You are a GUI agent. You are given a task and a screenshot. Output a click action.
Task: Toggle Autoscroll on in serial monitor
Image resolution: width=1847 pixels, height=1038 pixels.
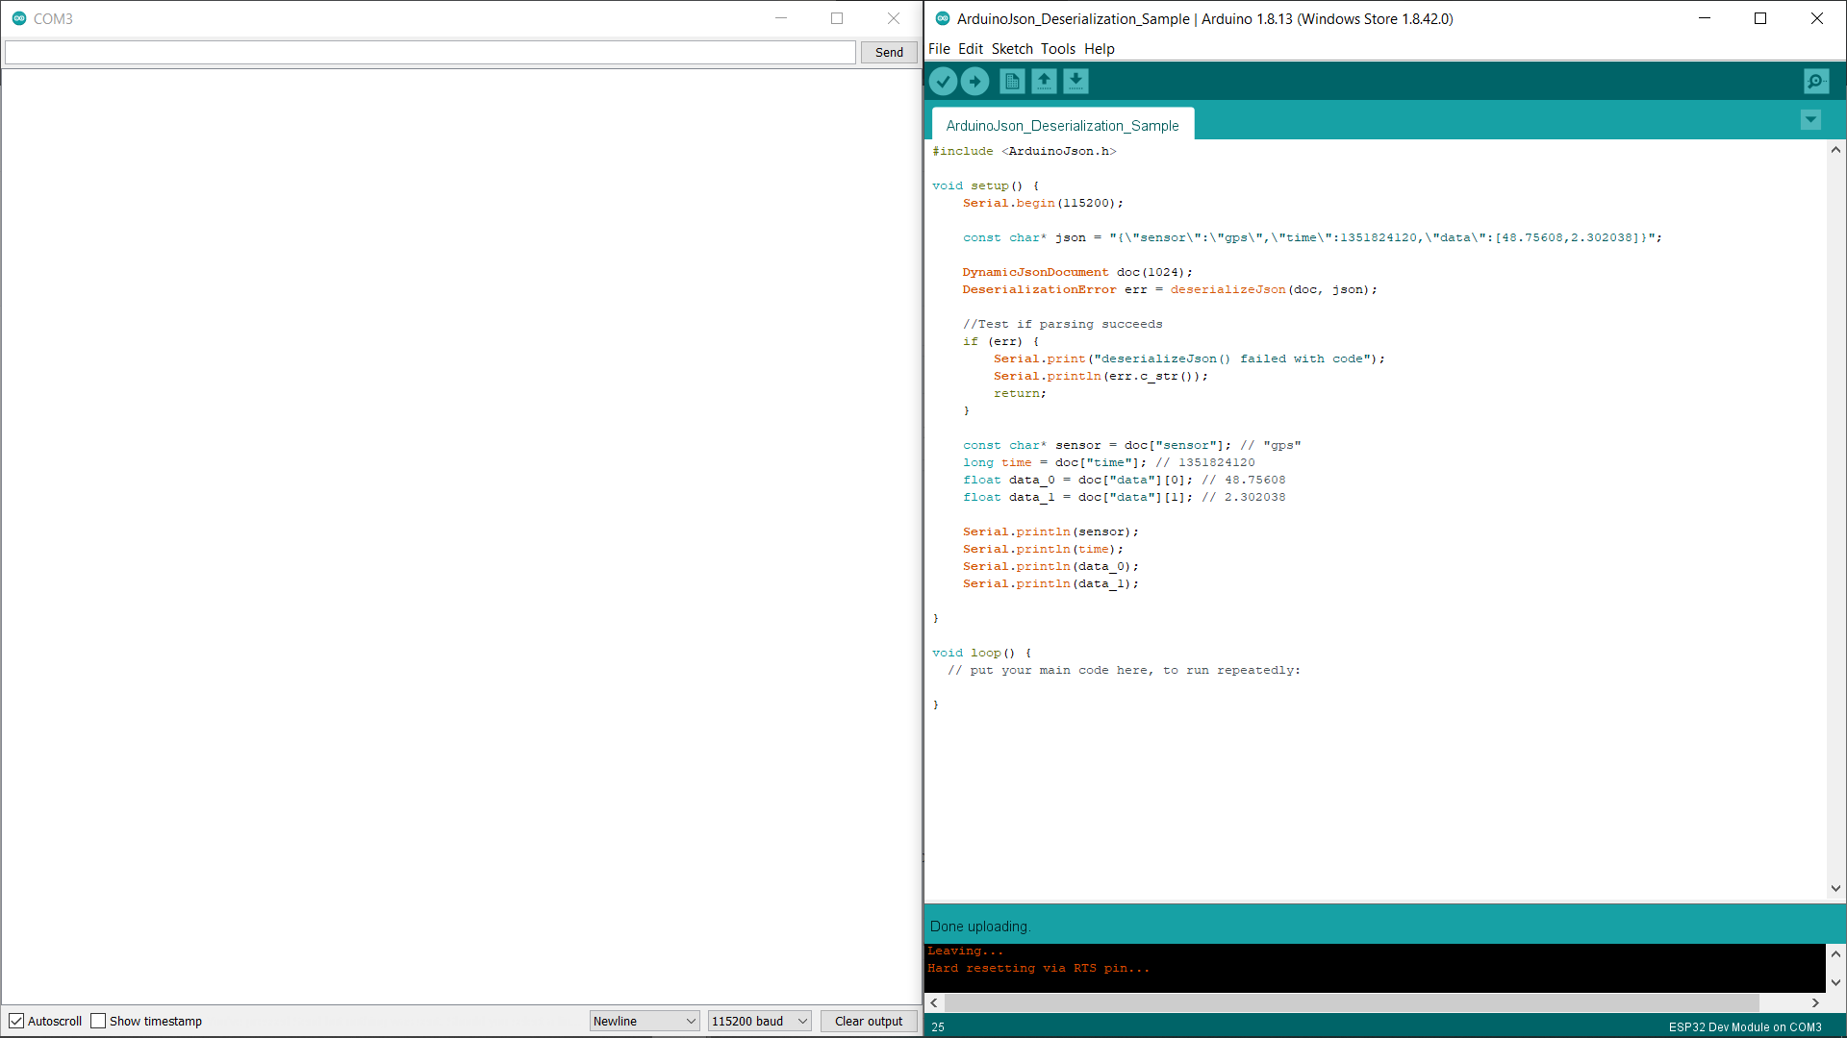coord(16,1021)
